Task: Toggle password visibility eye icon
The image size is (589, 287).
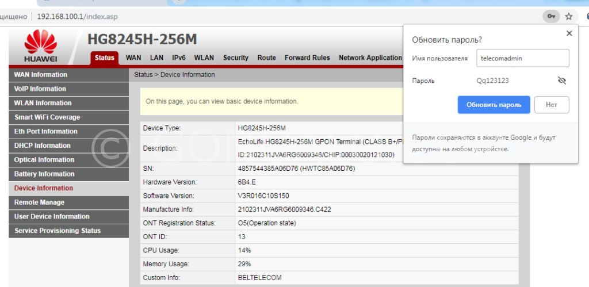Action: point(562,81)
